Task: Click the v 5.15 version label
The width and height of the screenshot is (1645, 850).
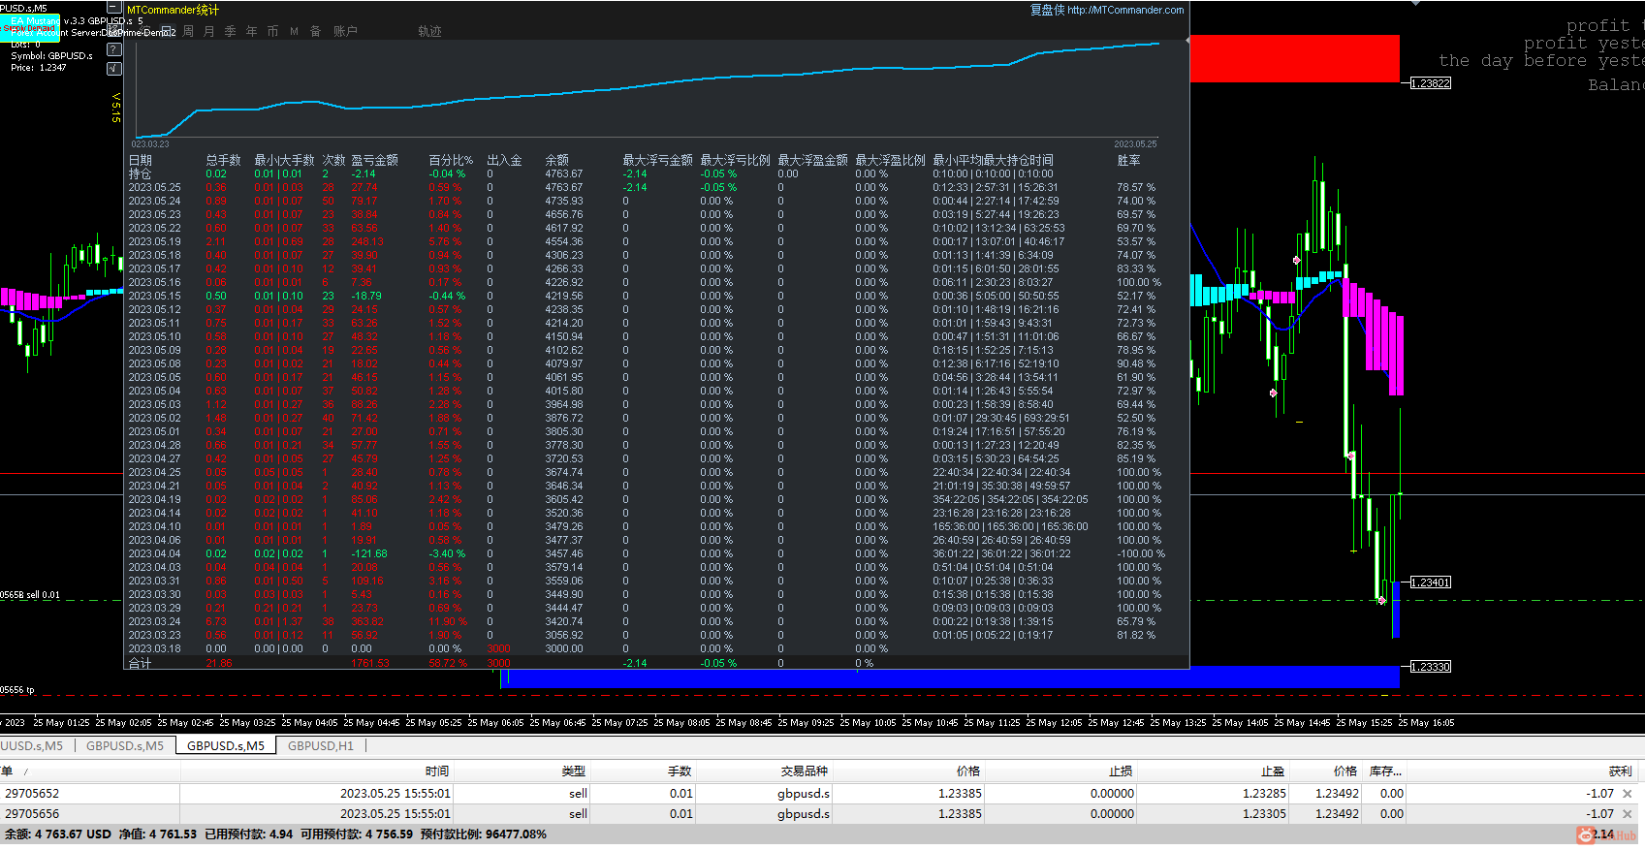Action: 115,108
